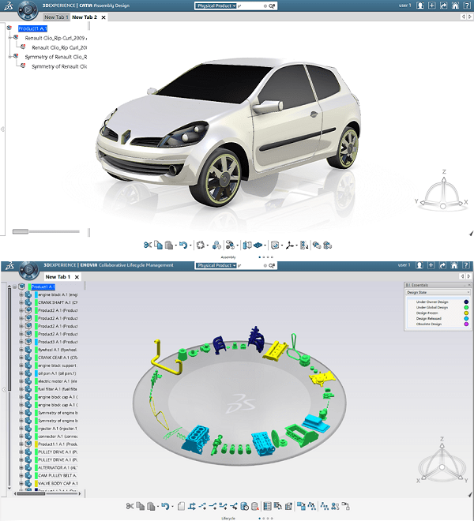The height and width of the screenshot is (521, 474).
Task: Click the Add plus icon in CATIA top bar
Action: (432, 6)
